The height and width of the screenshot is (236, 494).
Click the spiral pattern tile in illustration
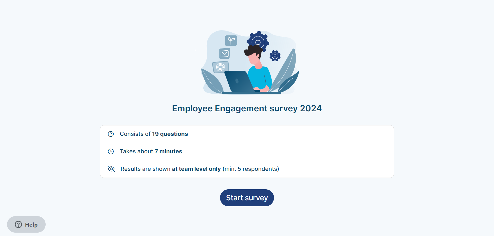[x=221, y=67]
